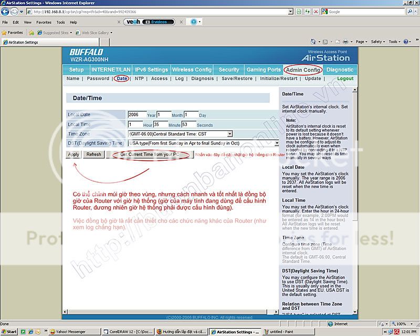Click the Print icon in the command bar
The width and height of the screenshot is (420, 336).
coord(345,42)
